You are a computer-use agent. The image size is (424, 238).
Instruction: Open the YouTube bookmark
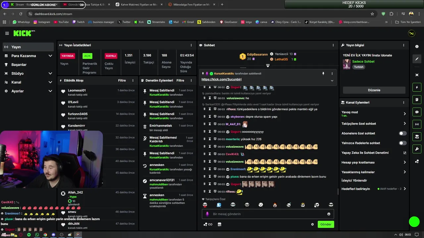point(61,22)
